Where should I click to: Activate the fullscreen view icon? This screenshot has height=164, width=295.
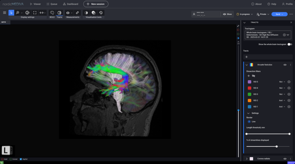pyautogui.click(x=35, y=13)
